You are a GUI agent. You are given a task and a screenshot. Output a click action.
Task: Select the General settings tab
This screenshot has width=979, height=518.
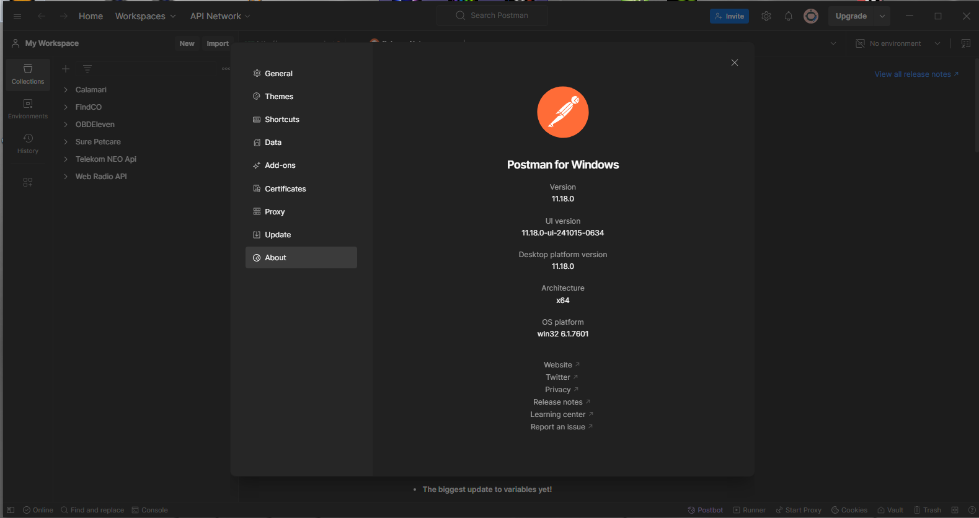[x=301, y=74]
